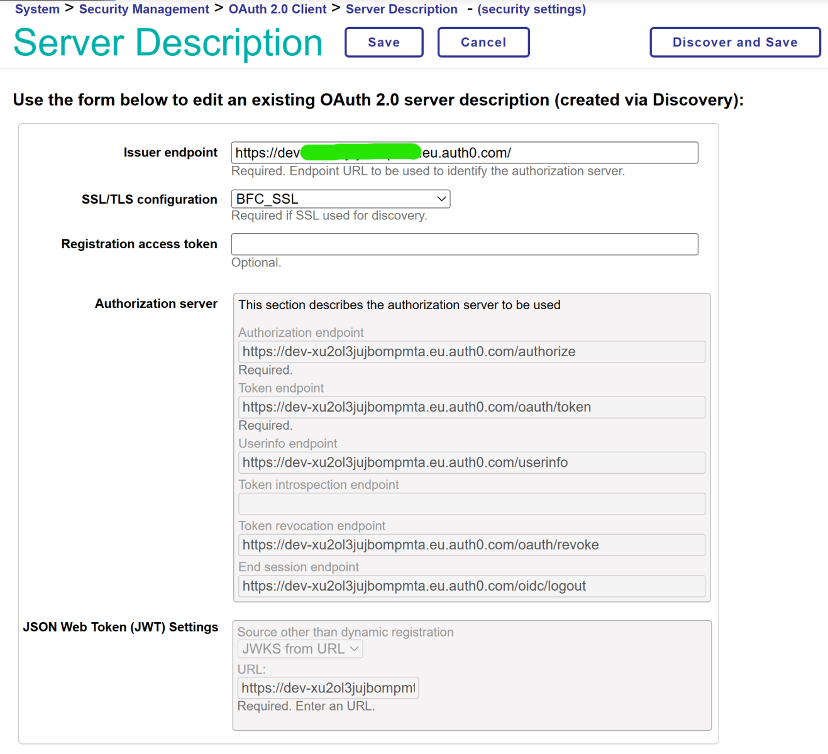Screen dimensions: 828x754
Task: Click the Authorization endpoint field
Action: [x=471, y=352]
